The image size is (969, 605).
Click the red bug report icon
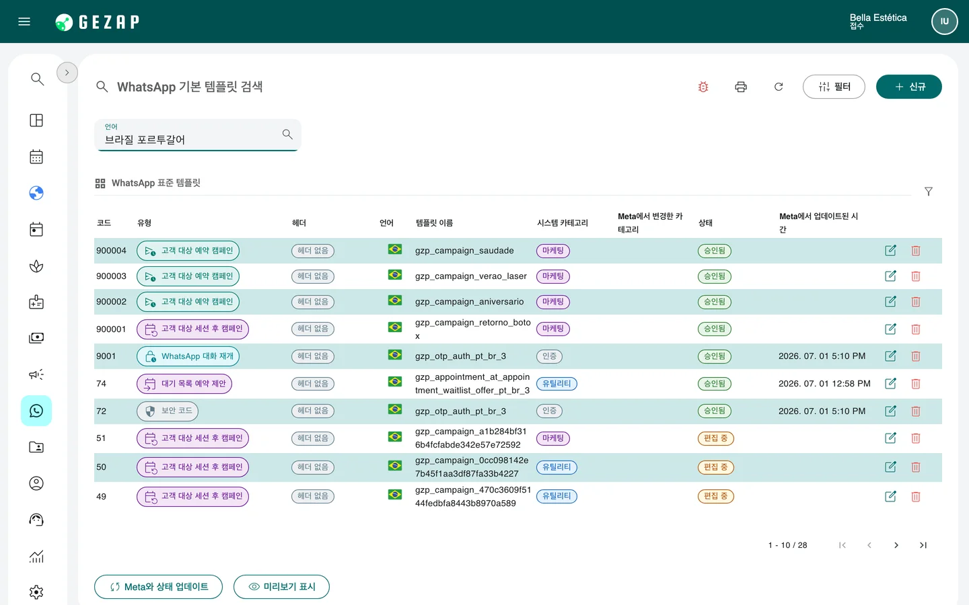click(703, 87)
